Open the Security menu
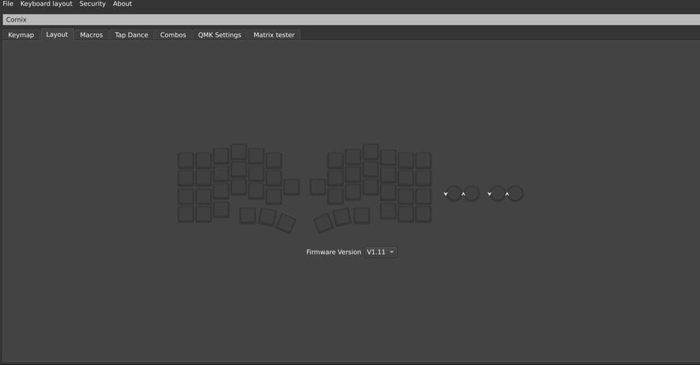 (x=92, y=4)
